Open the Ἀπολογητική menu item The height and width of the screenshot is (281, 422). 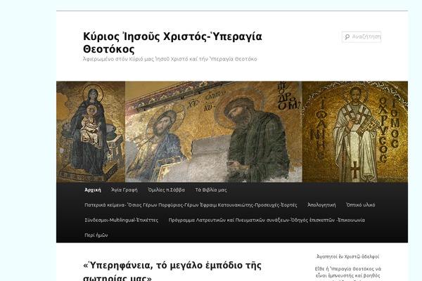tap(321, 205)
